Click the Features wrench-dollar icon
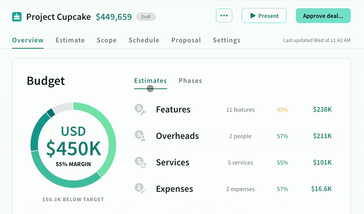The width and height of the screenshot is (364, 214). [x=140, y=109]
